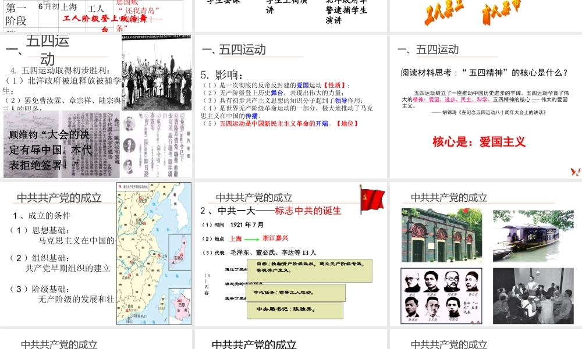Open the slide about 五四运动取得初步胜利
Screen dimensions: 582x349
(x=96, y=106)
